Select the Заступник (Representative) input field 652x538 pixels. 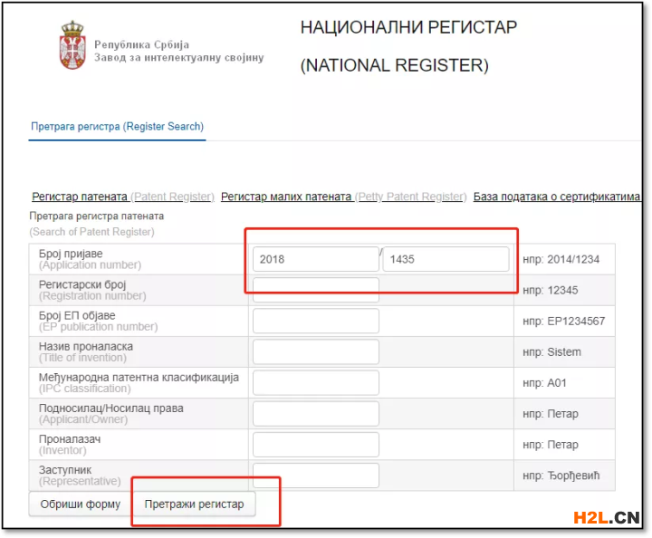pyautogui.click(x=315, y=474)
